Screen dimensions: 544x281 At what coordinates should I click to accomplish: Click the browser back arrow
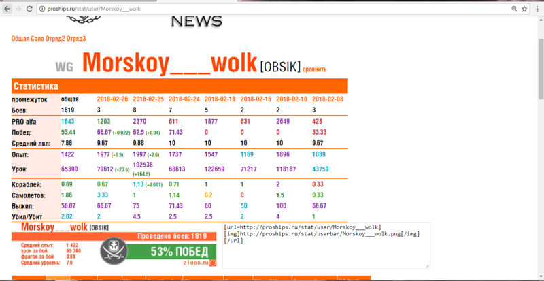(5, 10)
